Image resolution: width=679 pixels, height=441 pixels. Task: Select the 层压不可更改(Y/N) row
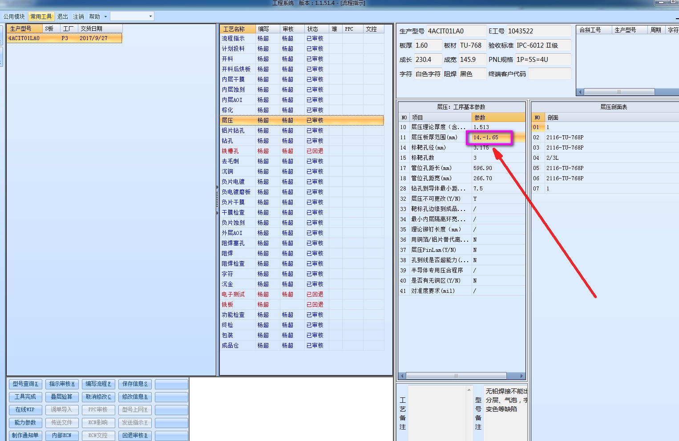click(x=462, y=199)
